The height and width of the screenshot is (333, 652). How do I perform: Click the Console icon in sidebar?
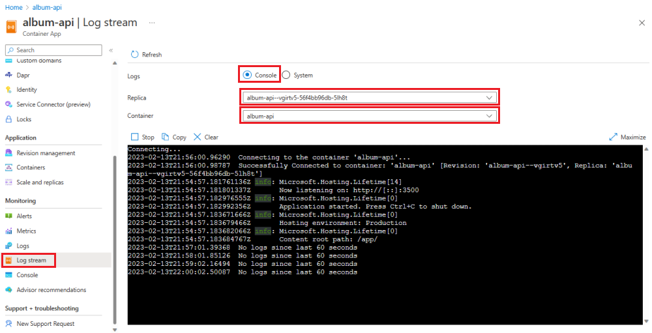pyautogui.click(x=8, y=275)
